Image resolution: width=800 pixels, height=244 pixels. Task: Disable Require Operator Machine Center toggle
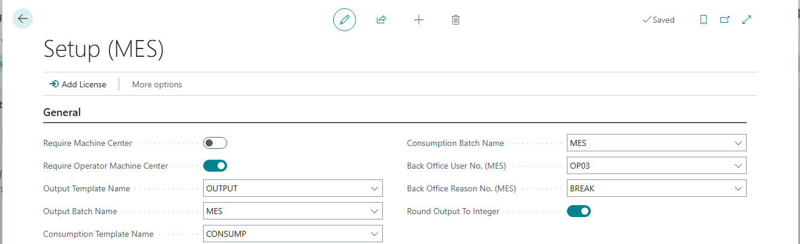[215, 166]
